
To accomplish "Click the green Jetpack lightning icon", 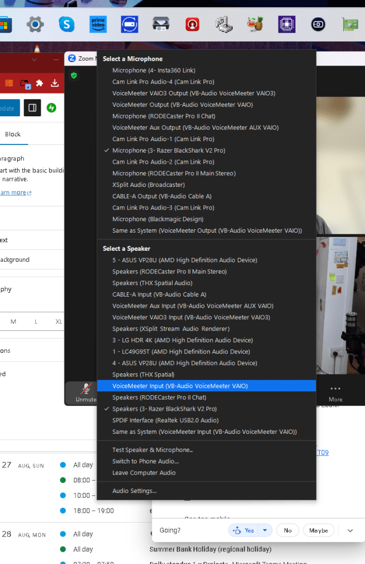I will 51,108.
